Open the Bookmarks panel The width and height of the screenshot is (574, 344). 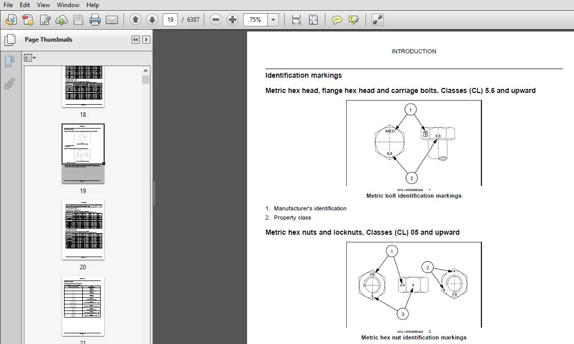coord(10,61)
